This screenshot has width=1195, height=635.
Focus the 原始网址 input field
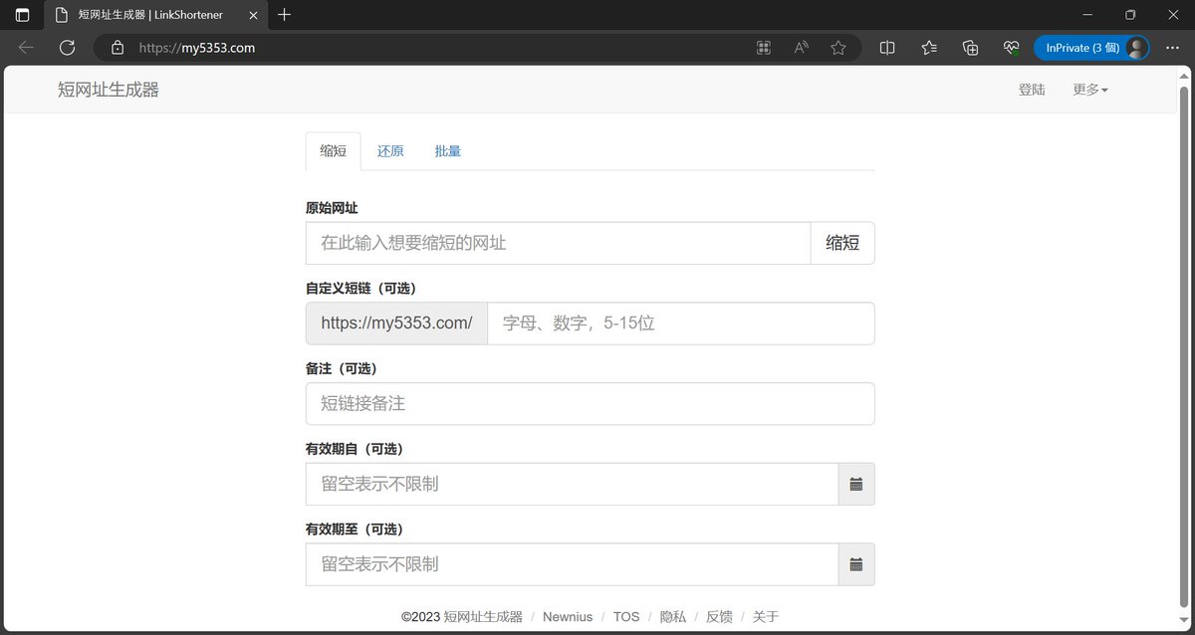[559, 243]
